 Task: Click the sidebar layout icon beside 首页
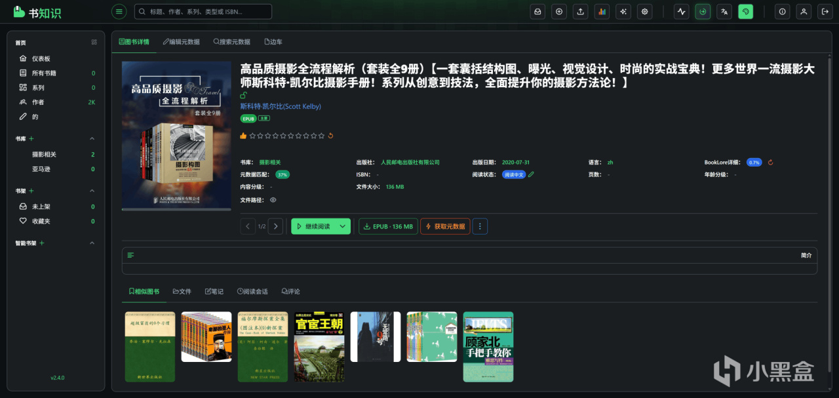pos(94,43)
